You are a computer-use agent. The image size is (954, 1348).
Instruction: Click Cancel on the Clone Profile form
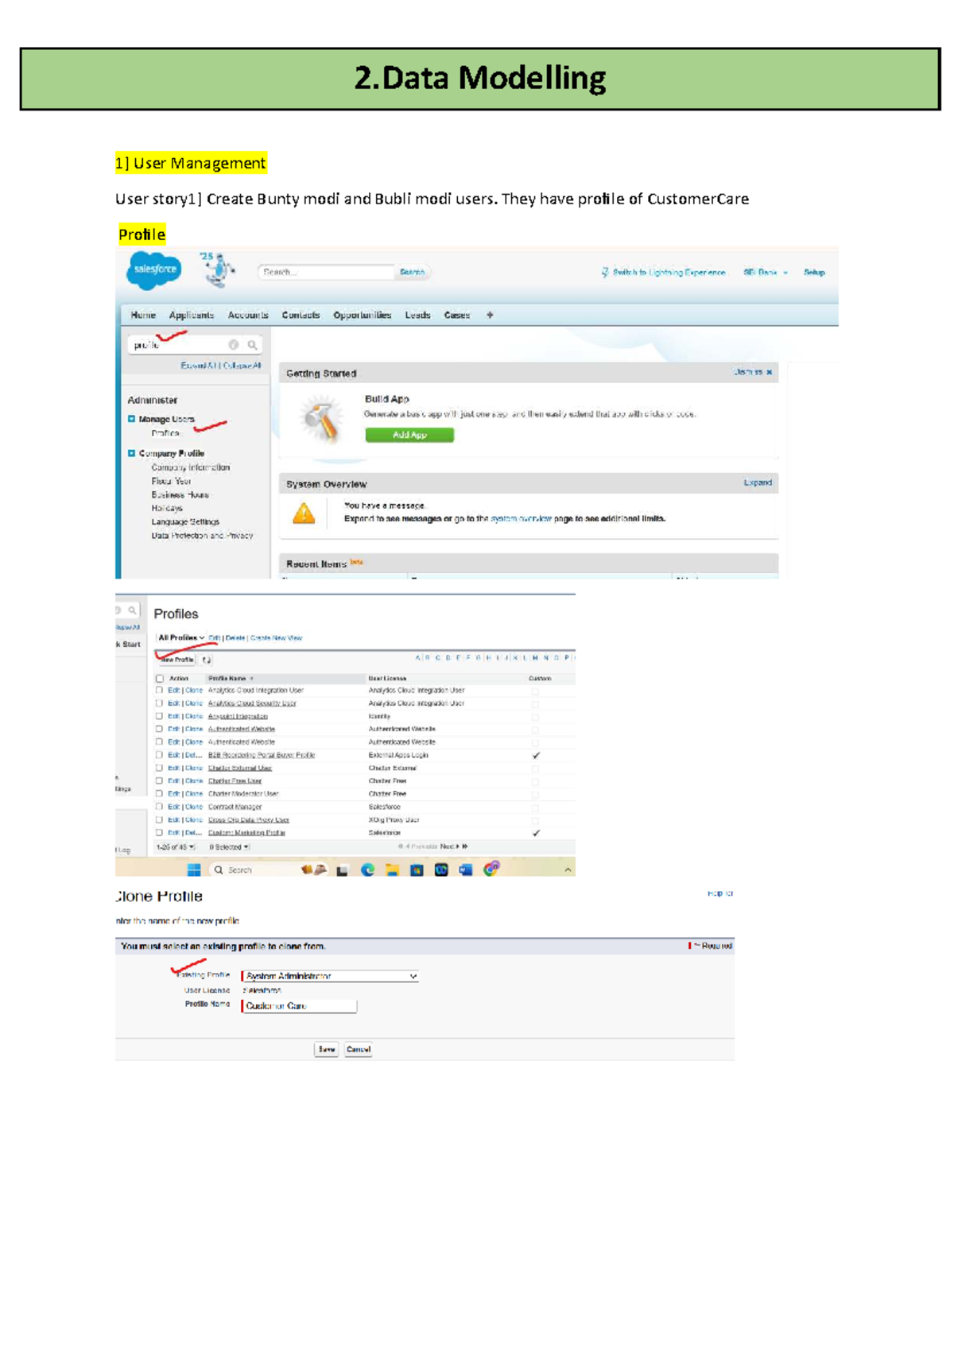359,1049
